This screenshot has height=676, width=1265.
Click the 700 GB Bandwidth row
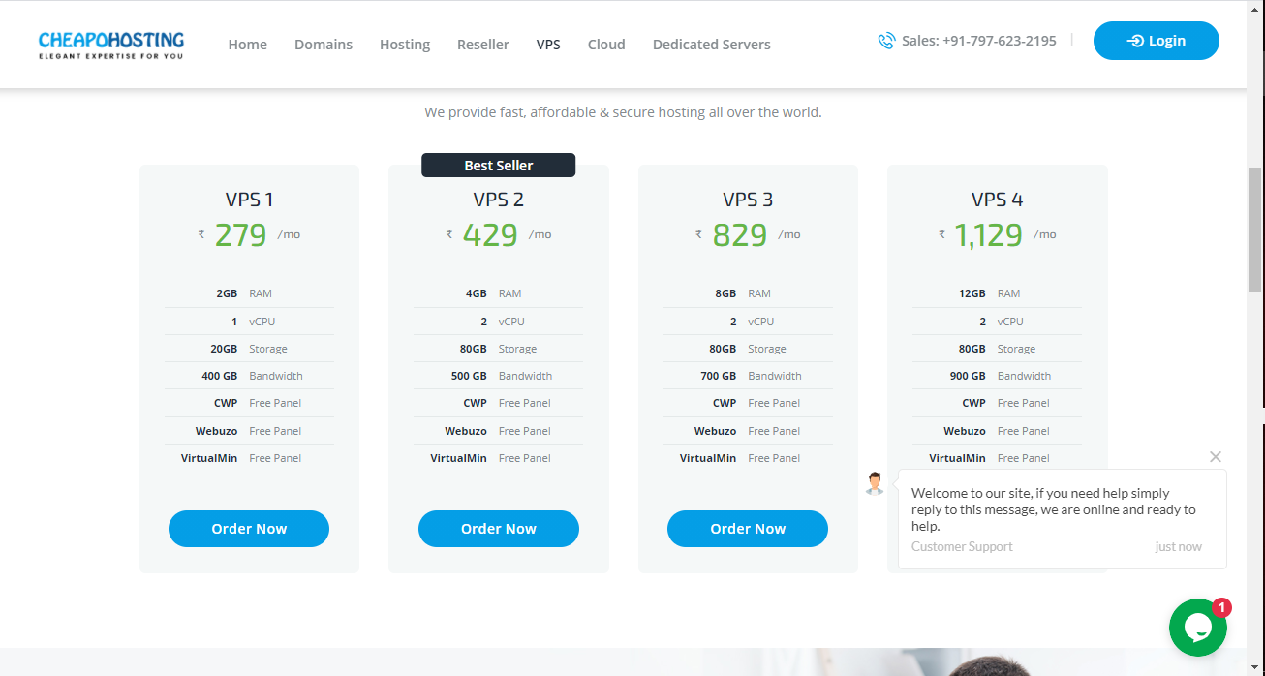(748, 376)
